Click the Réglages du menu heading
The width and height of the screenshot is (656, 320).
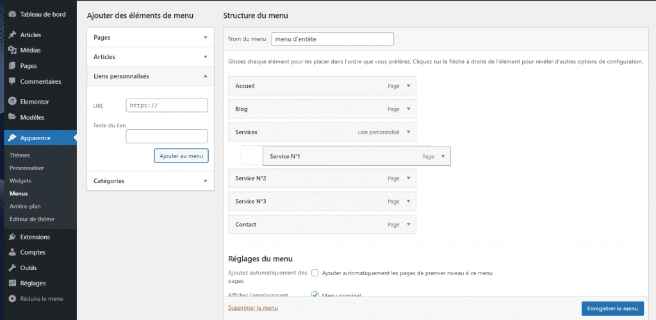[x=260, y=259]
